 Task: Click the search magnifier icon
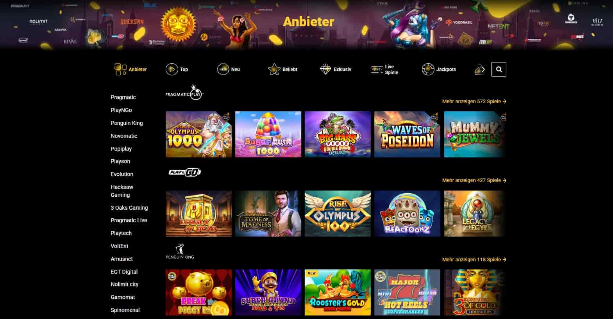point(499,70)
